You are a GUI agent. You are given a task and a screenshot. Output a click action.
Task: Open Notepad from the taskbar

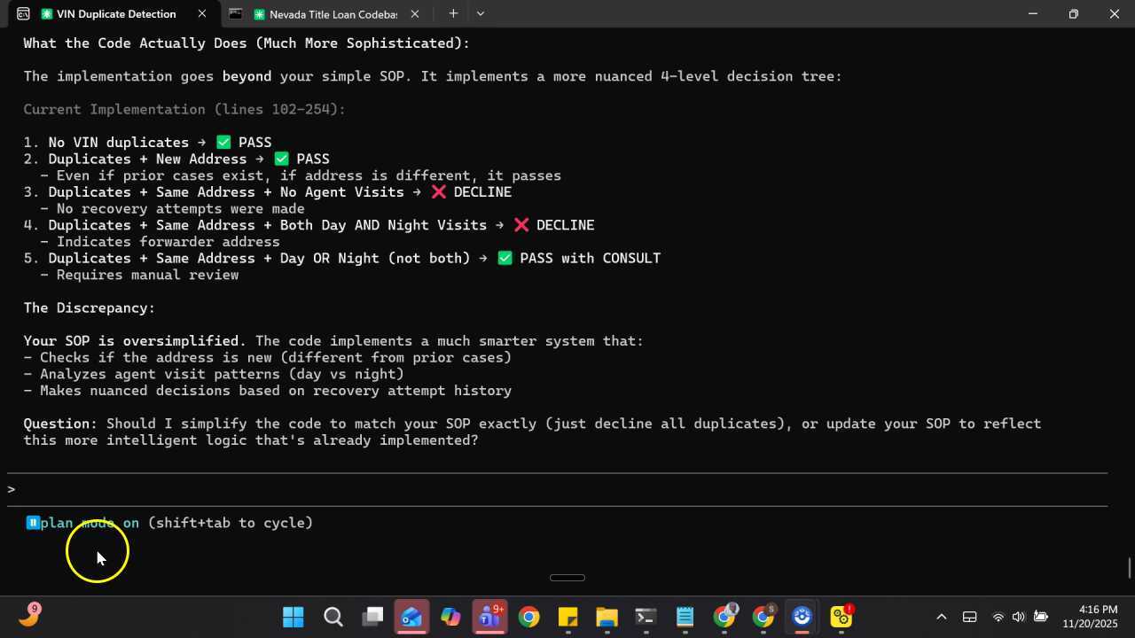pyautogui.click(x=685, y=617)
